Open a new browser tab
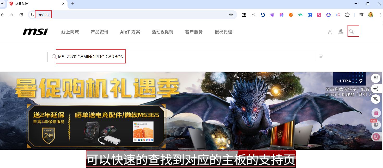The height and width of the screenshot is (168, 383). [x=73, y=4]
